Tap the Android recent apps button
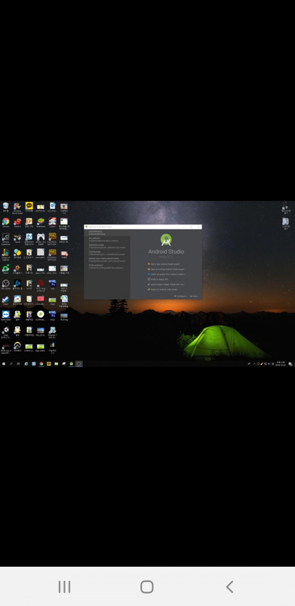The image size is (295, 606). 64,586
